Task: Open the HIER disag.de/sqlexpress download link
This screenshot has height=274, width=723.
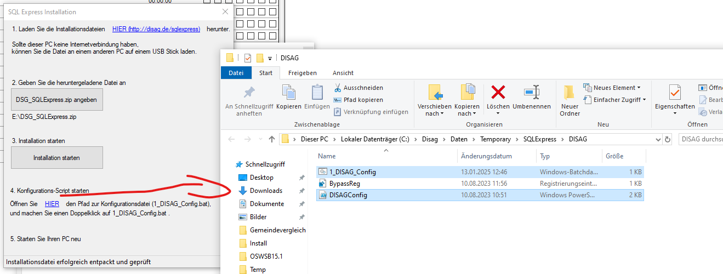Action: tap(156, 29)
